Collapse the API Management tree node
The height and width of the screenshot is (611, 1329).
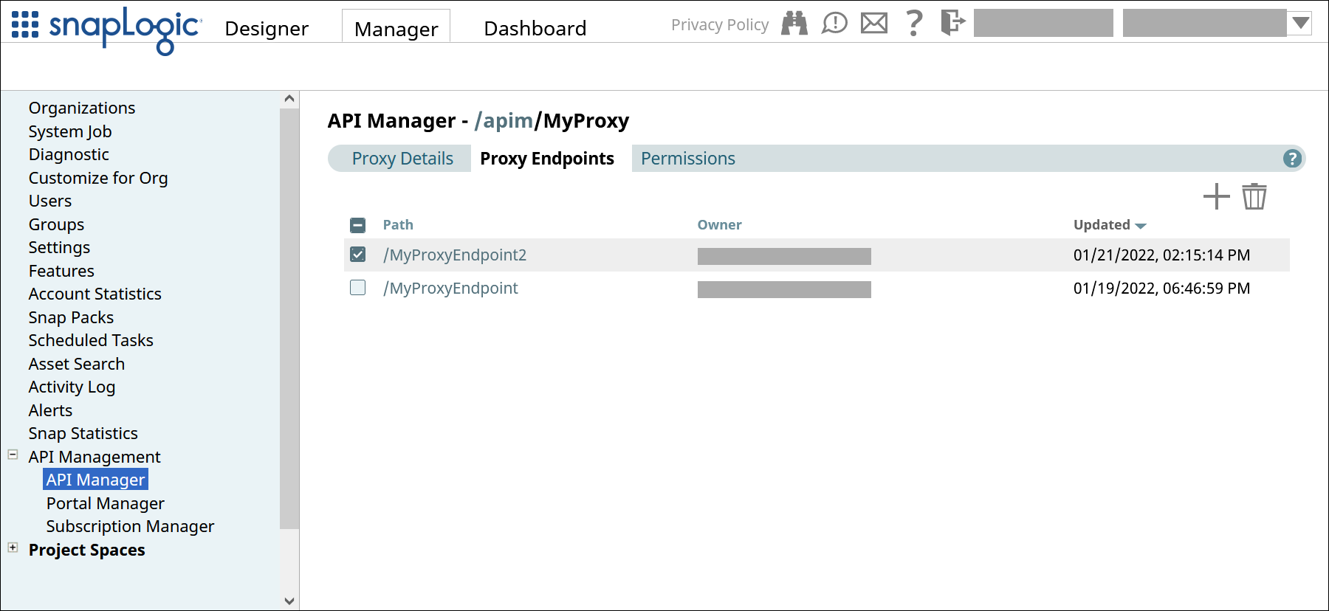[x=13, y=455]
